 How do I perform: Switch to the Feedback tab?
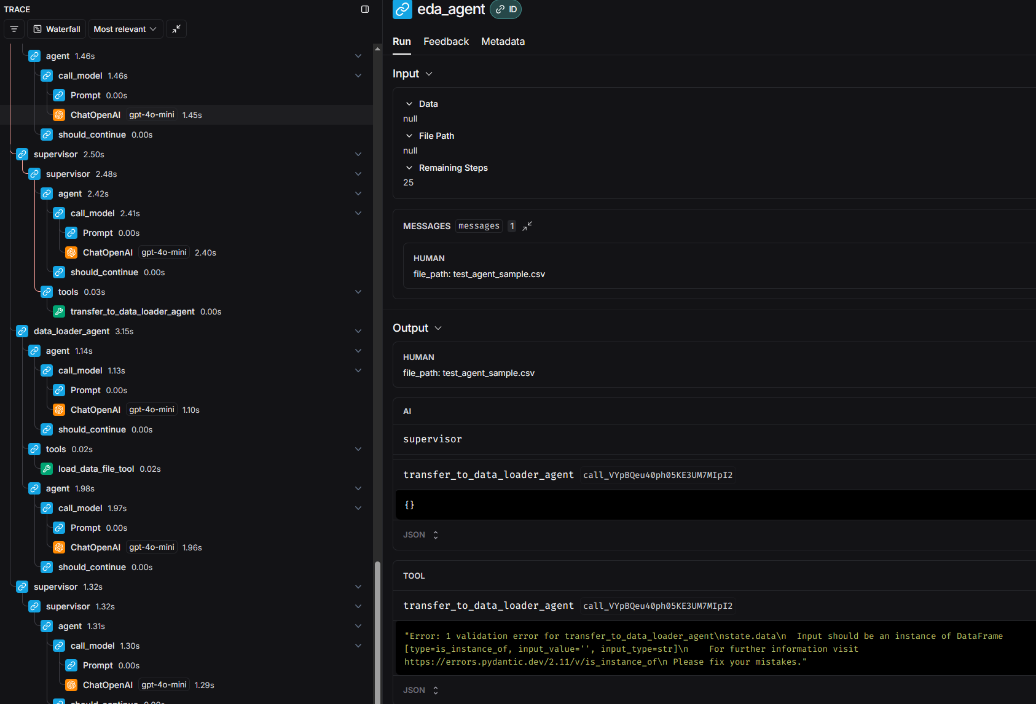(x=446, y=41)
